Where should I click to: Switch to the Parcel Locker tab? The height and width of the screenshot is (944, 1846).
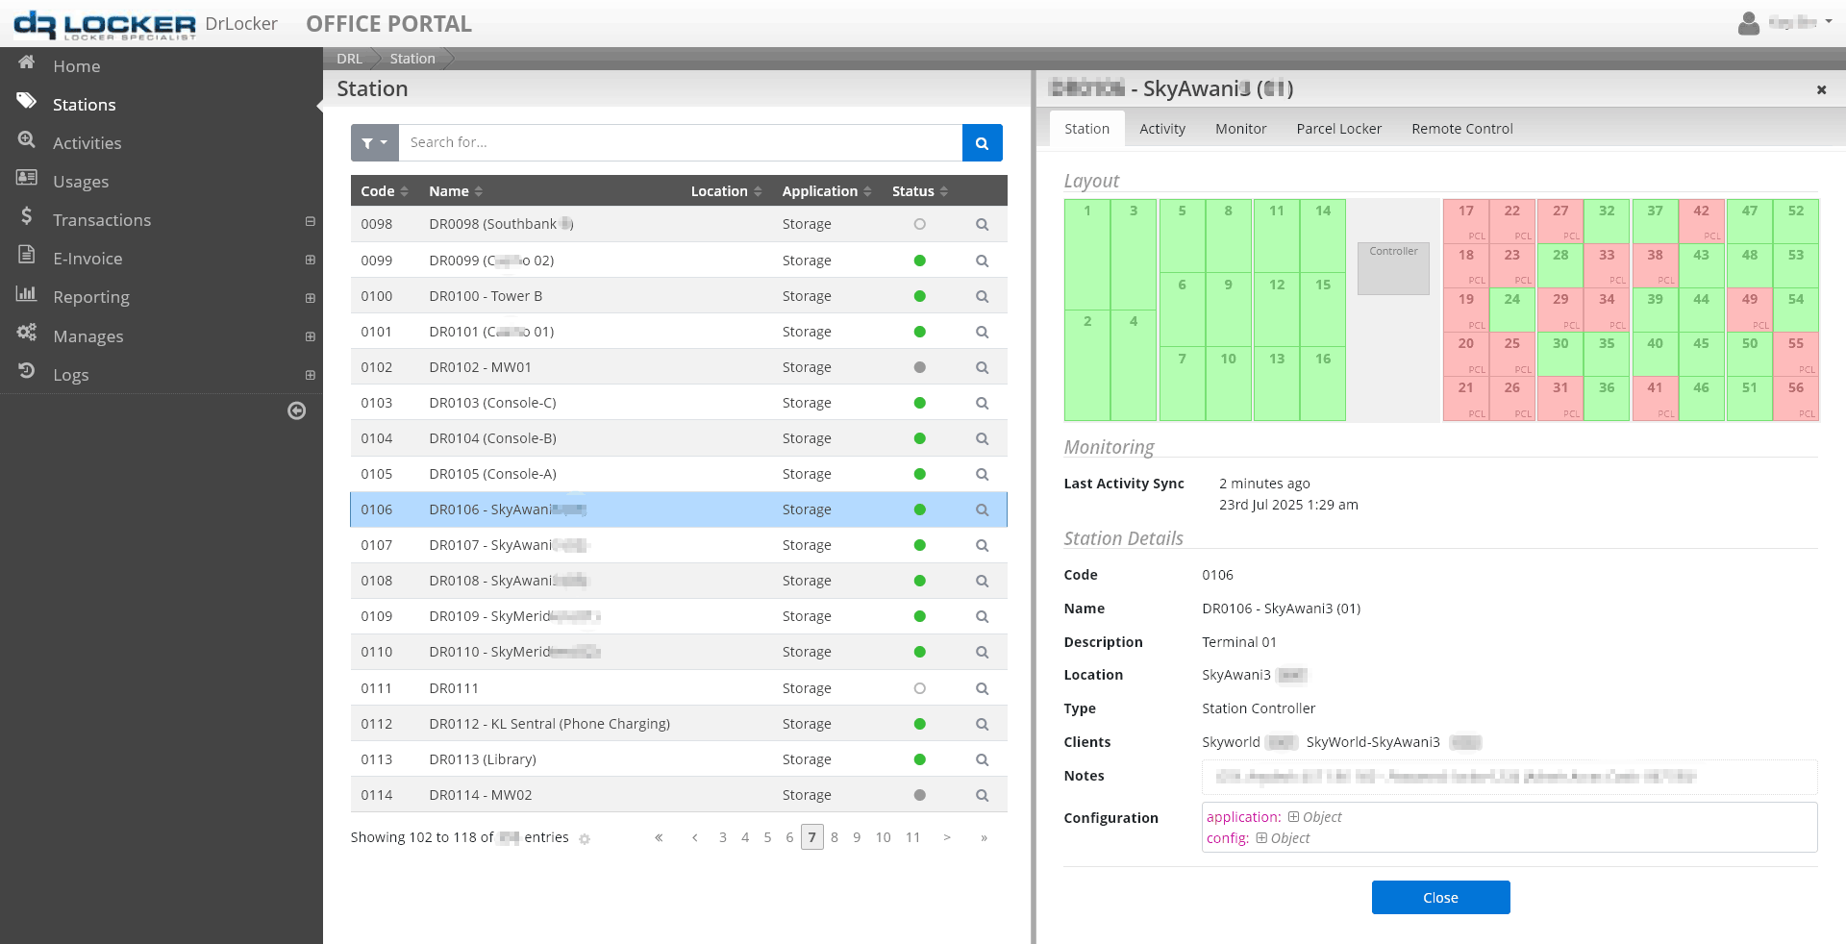(1338, 129)
